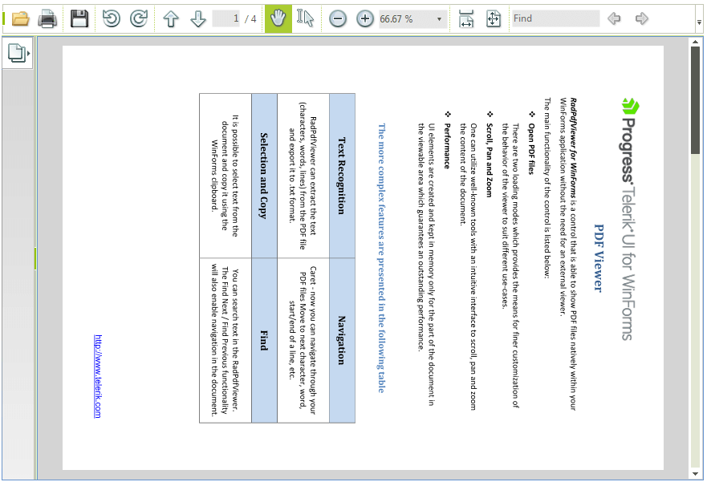Click the Navigation table header
711x486 pixels.
tap(341, 340)
